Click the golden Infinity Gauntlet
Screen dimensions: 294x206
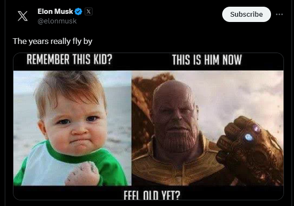[245, 148]
